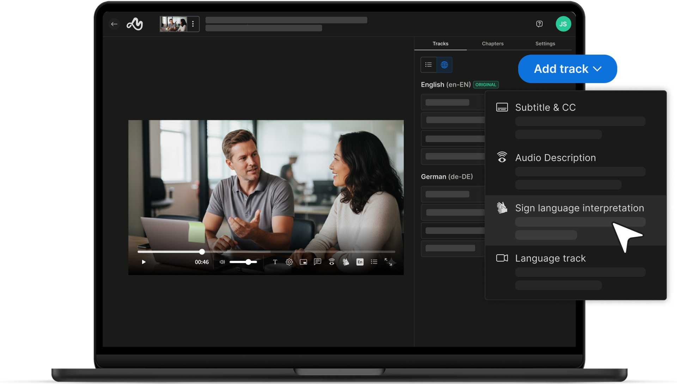The width and height of the screenshot is (677, 384).
Task: Open text size (T) options in player
Action: (275, 262)
